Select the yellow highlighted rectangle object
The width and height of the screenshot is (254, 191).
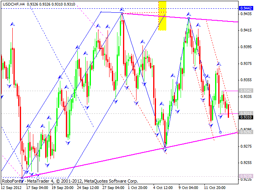(162, 16)
